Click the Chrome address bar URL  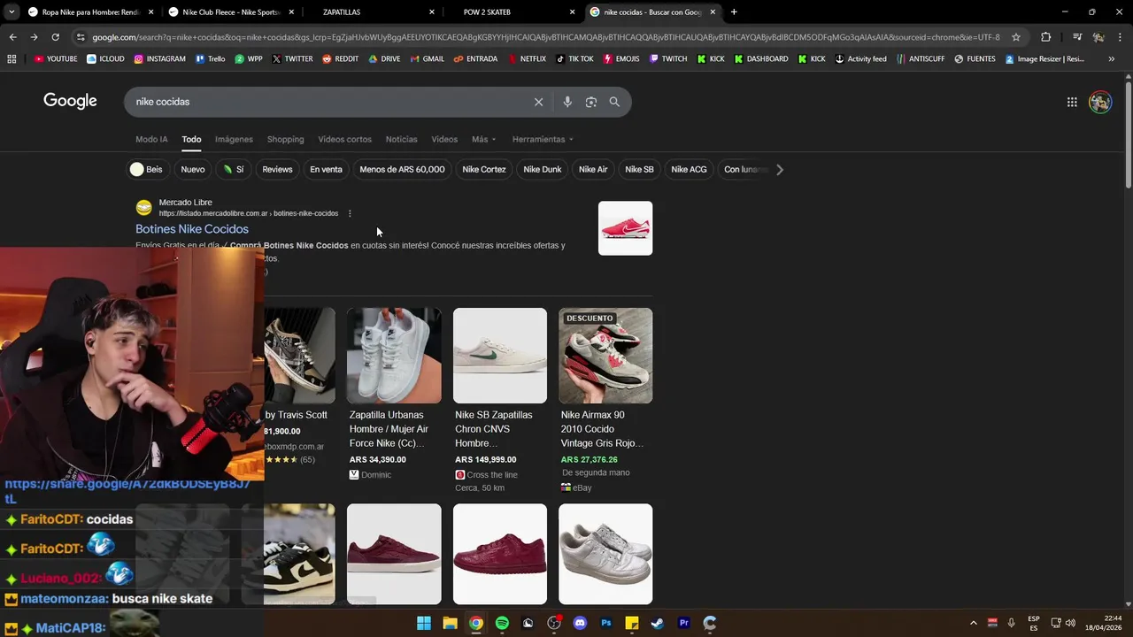(x=544, y=37)
